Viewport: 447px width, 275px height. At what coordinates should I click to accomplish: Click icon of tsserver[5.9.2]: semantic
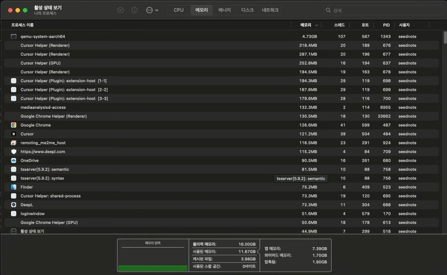pos(14,170)
